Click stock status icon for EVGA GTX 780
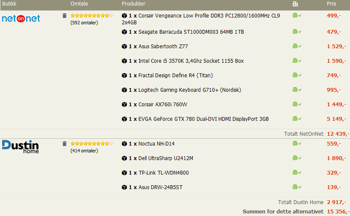Screen dimensions: 350x216 click(x=297, y=119)
